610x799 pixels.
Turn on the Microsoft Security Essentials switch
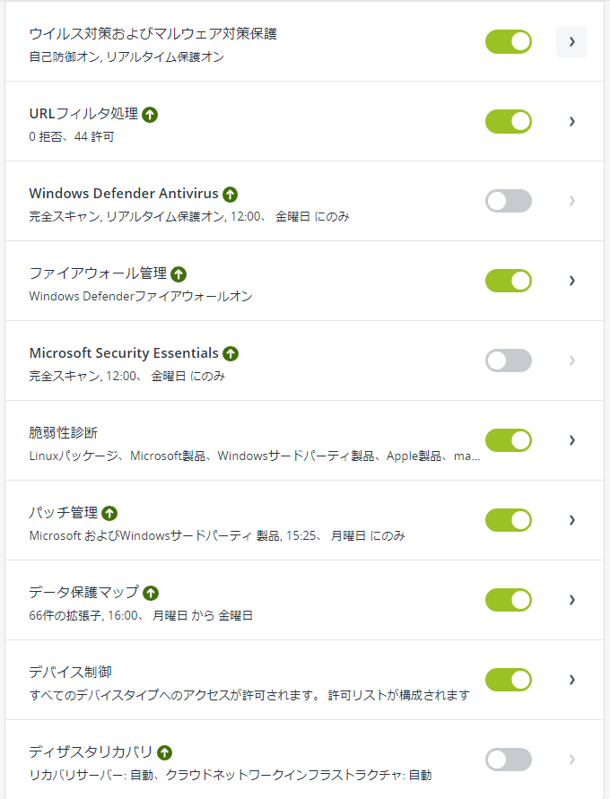[509, 360]
